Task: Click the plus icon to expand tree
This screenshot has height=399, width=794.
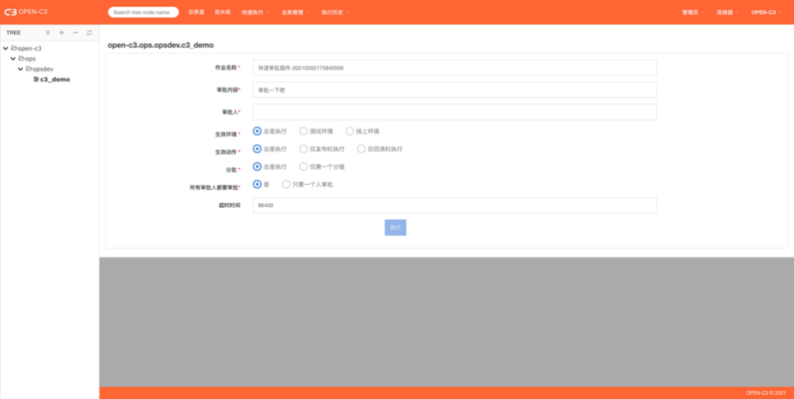Action: [x=62, y=33]
